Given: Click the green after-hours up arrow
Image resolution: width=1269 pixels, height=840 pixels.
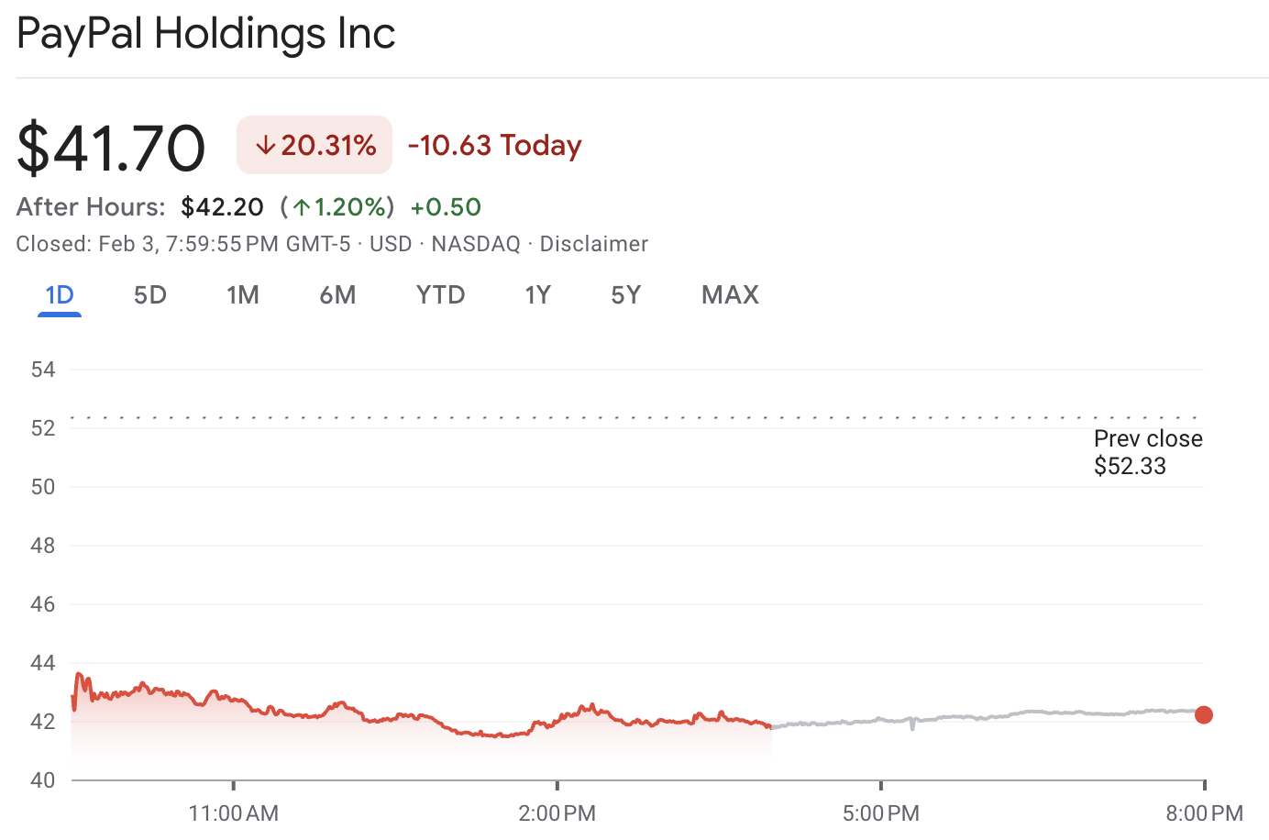Looking at the screenshot, I should [x=302, y=207].
